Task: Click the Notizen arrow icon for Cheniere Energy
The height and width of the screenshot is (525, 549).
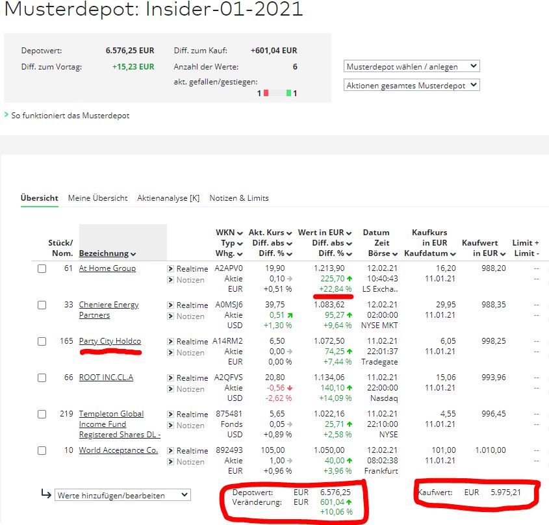Action: point(170,316)
